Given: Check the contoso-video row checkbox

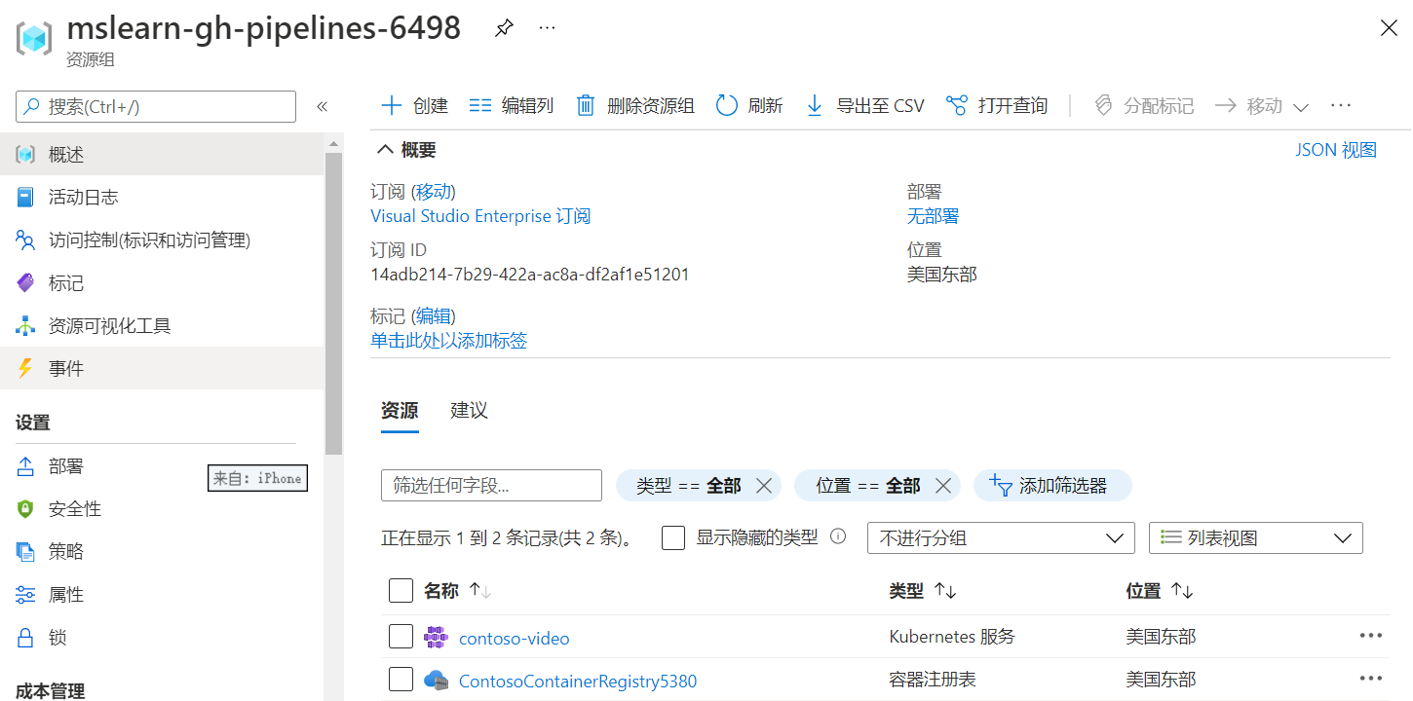Looking at the screenshot, I should (x=401, y=637).
